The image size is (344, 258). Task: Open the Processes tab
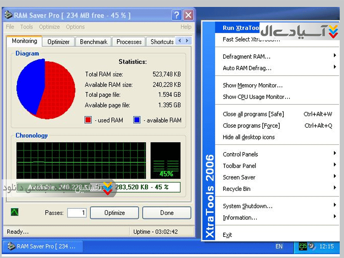click(129, 42)
